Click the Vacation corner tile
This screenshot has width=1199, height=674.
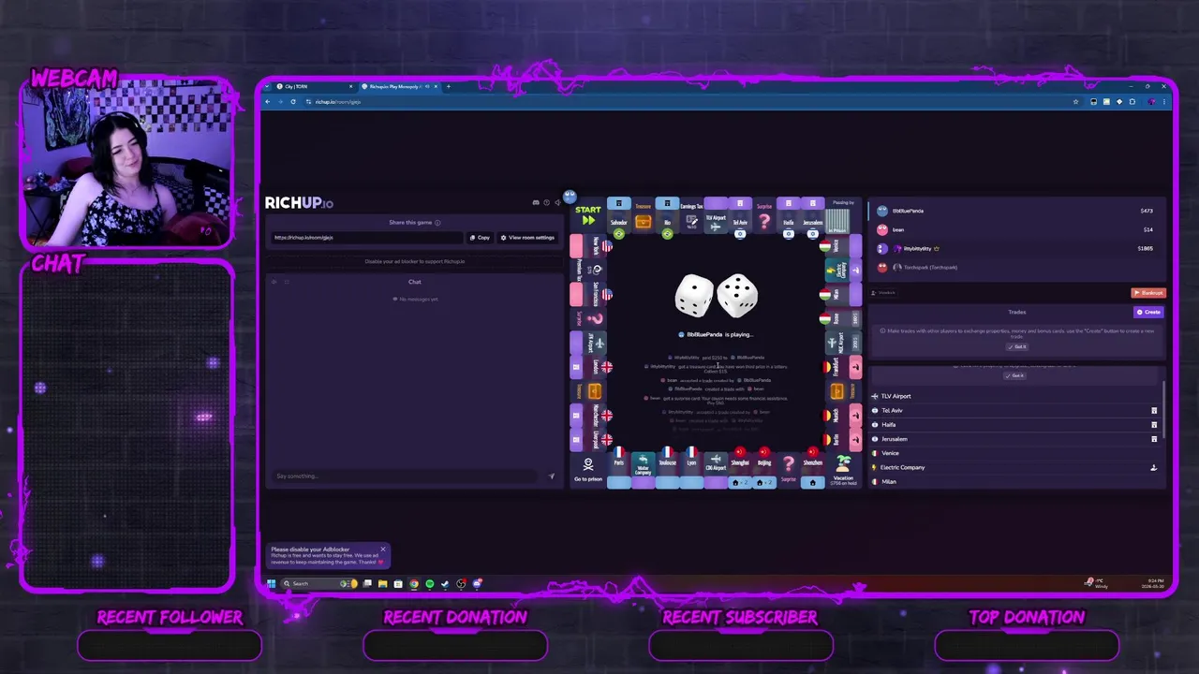click(843, 469)
